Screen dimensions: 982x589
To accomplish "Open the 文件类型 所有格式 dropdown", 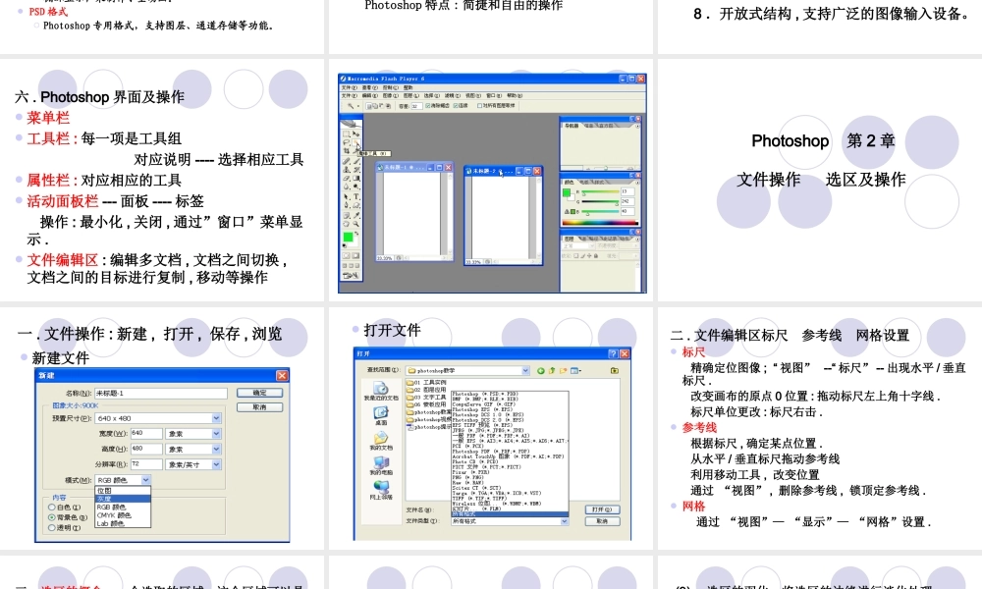I will (x=510, y=520).
